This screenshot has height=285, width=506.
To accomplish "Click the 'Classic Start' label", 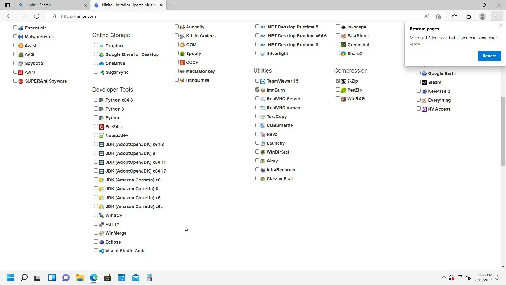I will click(280, 179).
